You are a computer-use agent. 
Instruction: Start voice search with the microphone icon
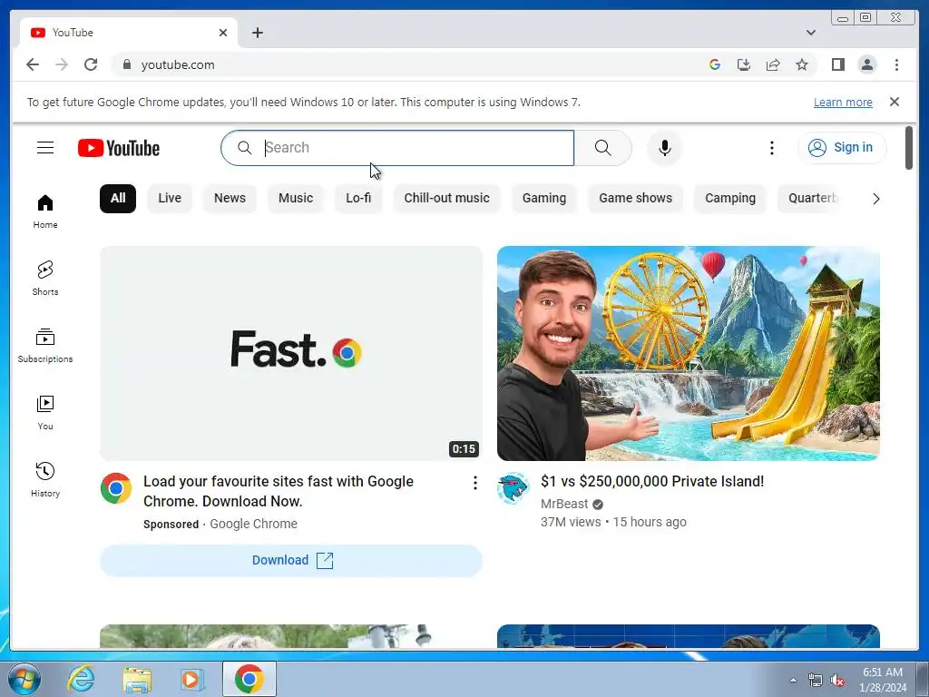coord(665,148)
